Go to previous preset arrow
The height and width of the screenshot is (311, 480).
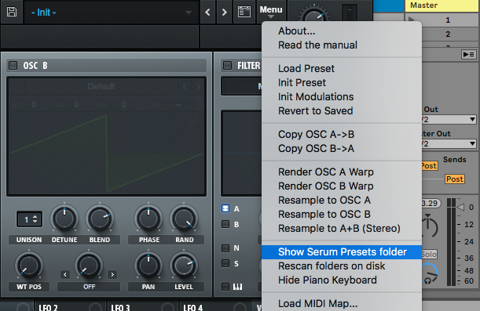click(207, 13)
